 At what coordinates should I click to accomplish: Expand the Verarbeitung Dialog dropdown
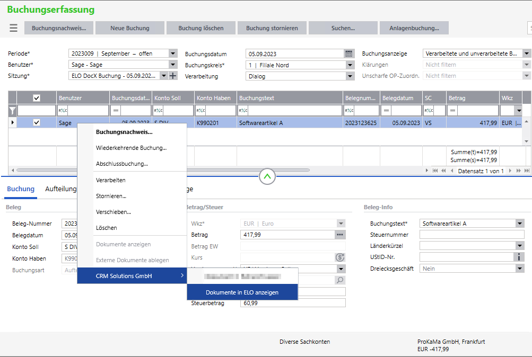click(350, 76)
